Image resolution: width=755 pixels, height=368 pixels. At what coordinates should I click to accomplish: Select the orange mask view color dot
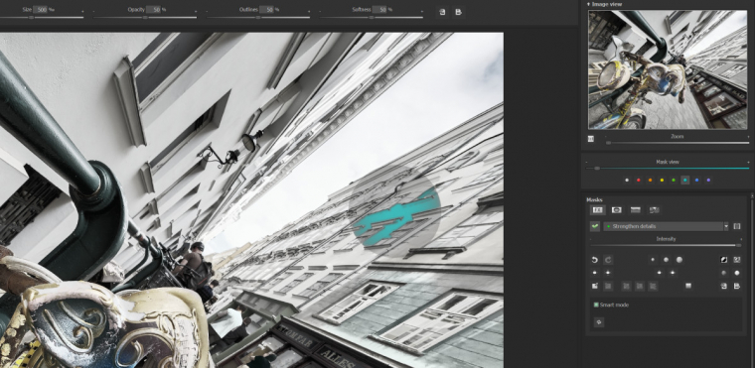(650, 181)
